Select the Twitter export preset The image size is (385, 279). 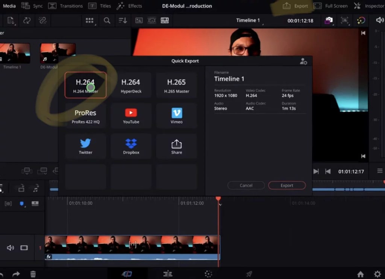85,146
